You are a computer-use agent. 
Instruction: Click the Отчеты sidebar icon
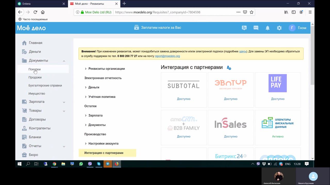click(x=24, y=146)
